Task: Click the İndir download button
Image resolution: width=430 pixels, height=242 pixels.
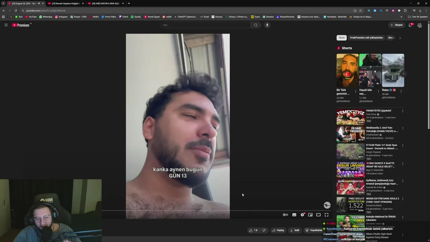Action: click(295, 230)
